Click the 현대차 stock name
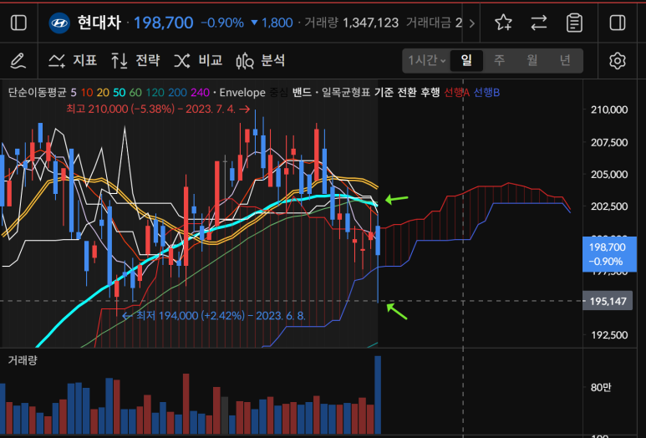646x438 pixels. click(x=99, y=23)
